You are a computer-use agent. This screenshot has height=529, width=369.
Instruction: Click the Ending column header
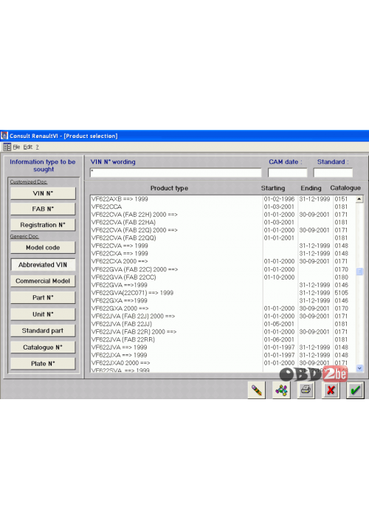point(311,188)
